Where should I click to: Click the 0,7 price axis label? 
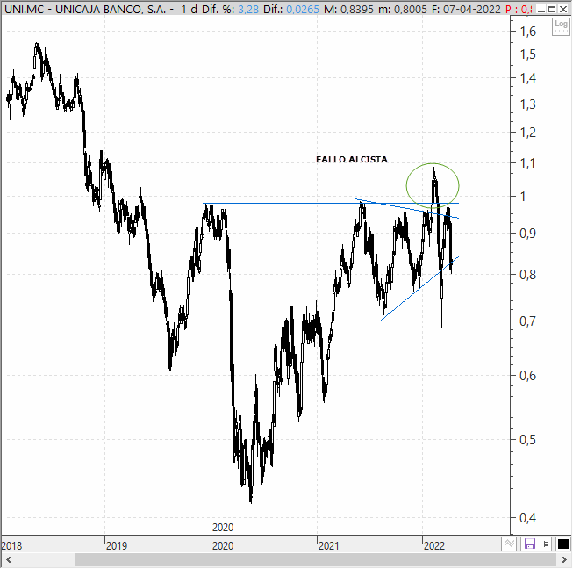pos(527,321)
